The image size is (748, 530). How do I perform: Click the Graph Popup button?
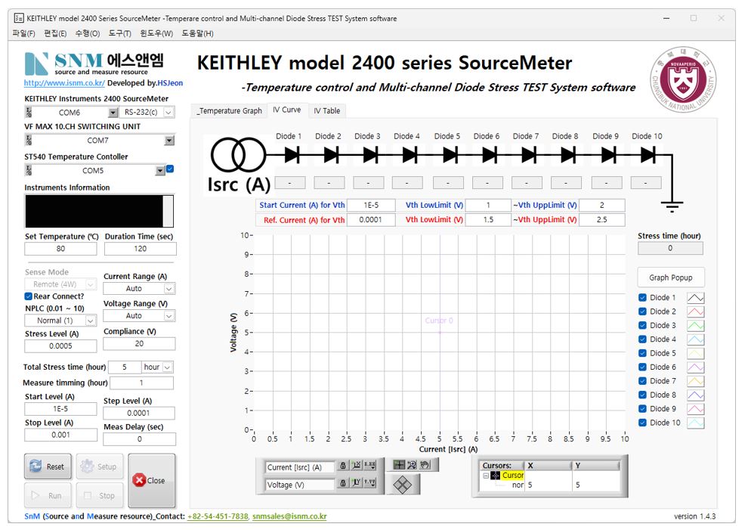671,277
